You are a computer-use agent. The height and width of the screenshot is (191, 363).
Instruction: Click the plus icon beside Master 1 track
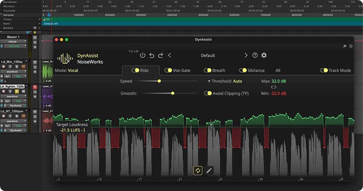(x=35, y=47)
